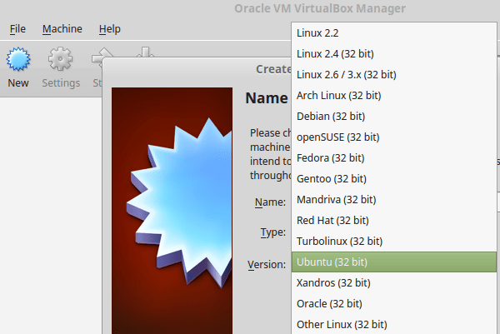Screen dimensions: 500x334
Task: Pick Mandriva (32 bit) from dropdown
Action: click(x=394, y=200)
